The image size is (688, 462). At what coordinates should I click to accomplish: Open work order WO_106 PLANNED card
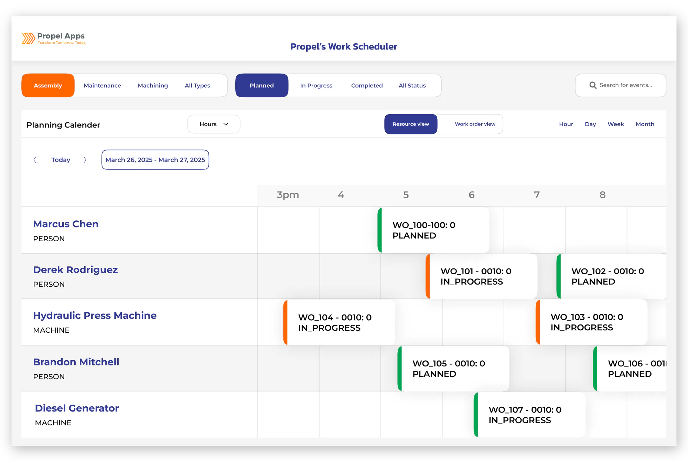coord(630,368)
